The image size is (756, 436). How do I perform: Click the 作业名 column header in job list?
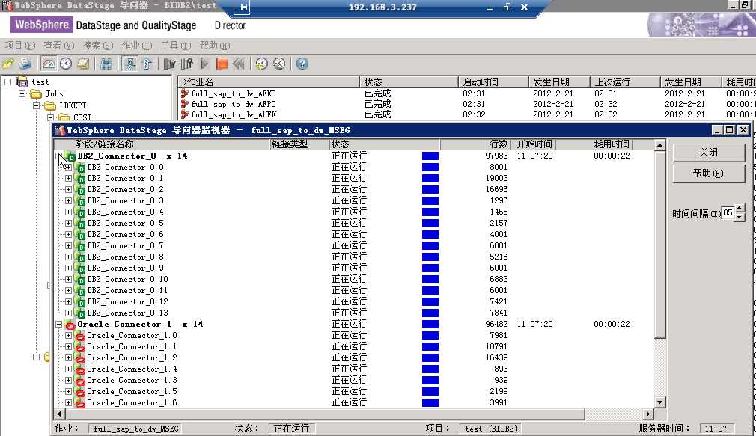[269, 82]
